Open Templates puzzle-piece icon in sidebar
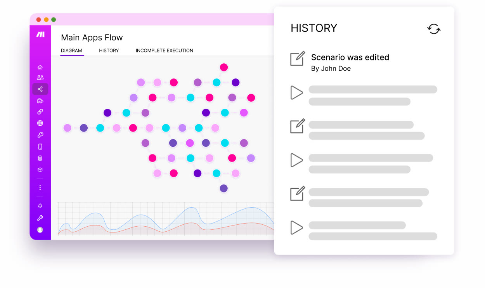 (x=40, y=101)
